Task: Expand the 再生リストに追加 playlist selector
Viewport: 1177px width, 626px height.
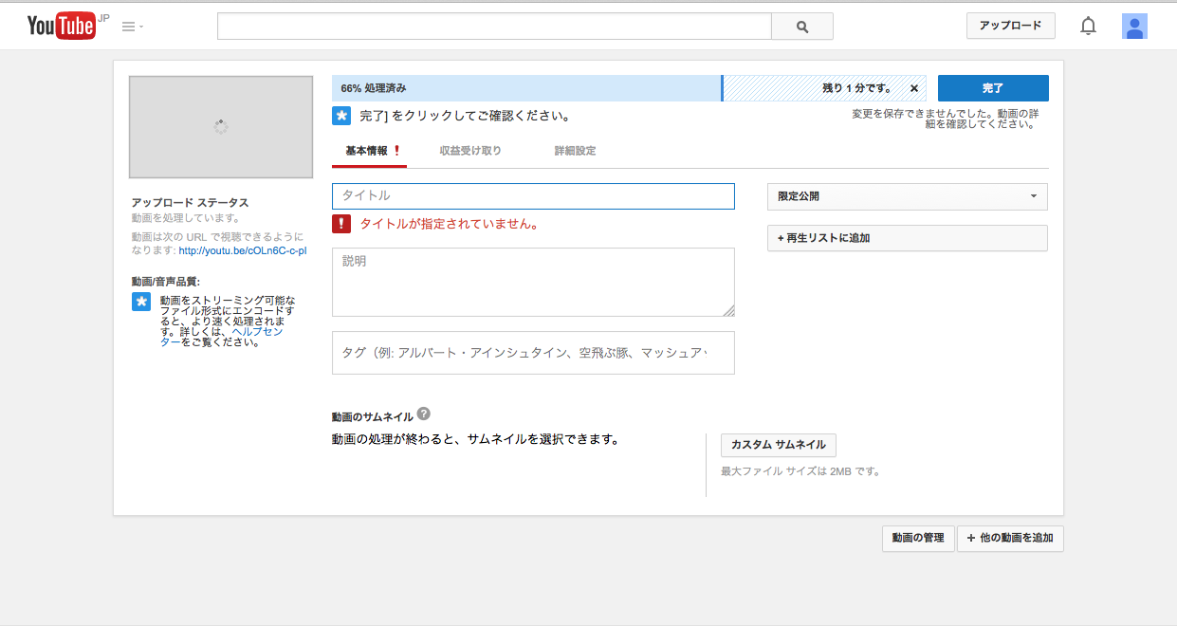Action: 908,238
